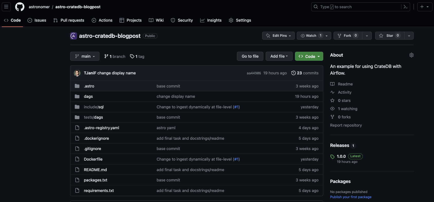434x202 pixels.
Task: Click the .gitignore file icon
Action: coord(77,148)
